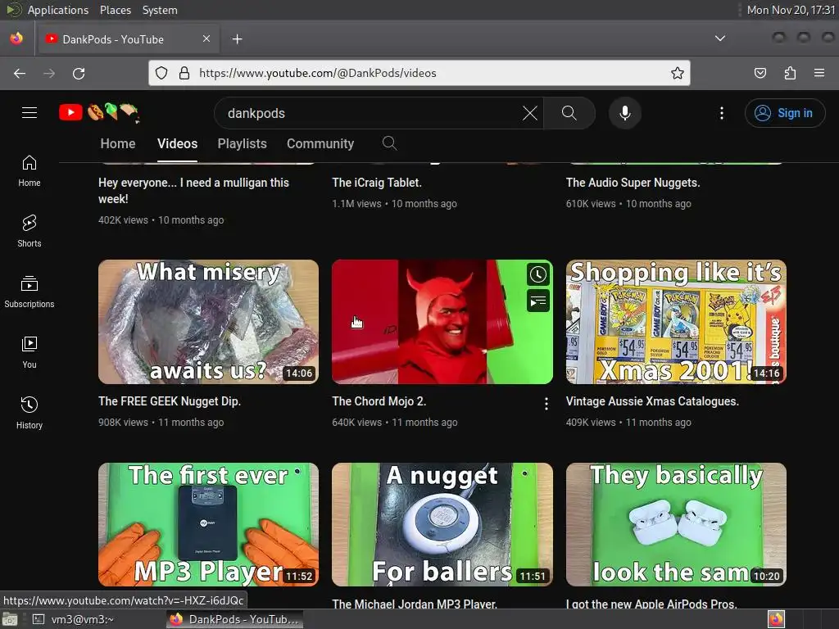This screenshot has width=839, height=629.
Task: Switch to the Playlists tab
Action: pos(242,143)
